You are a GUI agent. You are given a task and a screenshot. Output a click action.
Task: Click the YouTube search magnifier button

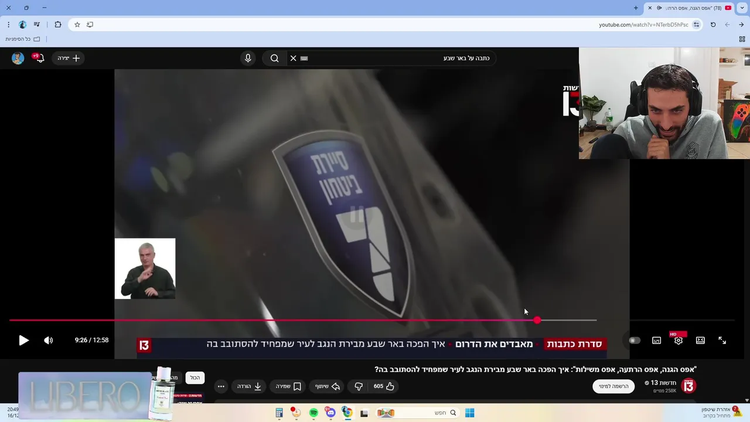coord(274,58)
